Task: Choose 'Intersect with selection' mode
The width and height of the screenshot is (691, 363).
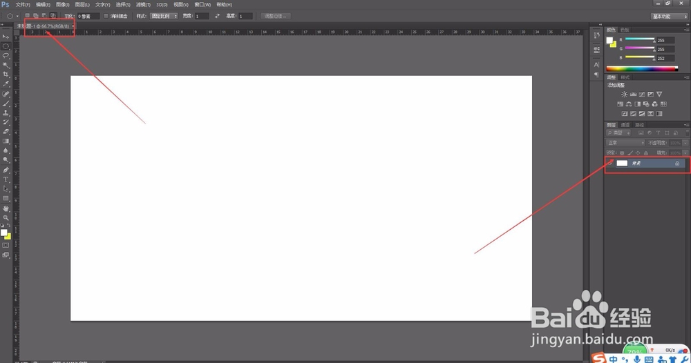Action: pyautogui.click(x=53, y=16)
